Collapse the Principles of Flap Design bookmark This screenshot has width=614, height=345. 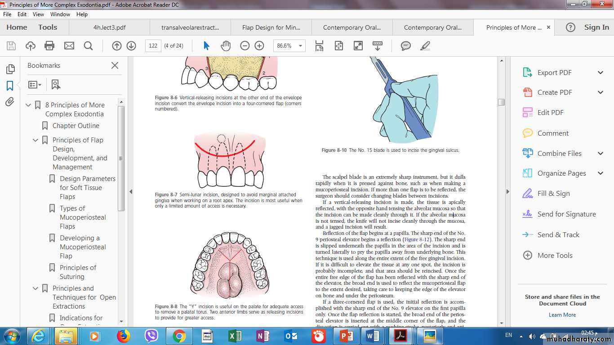tap(36, 140)
